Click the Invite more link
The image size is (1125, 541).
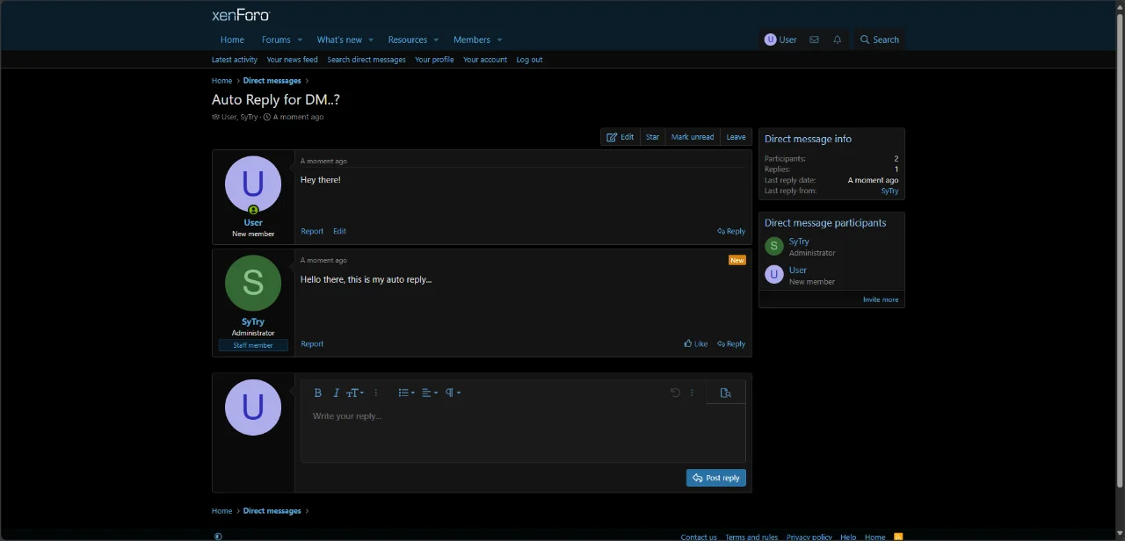coord(881,299)
